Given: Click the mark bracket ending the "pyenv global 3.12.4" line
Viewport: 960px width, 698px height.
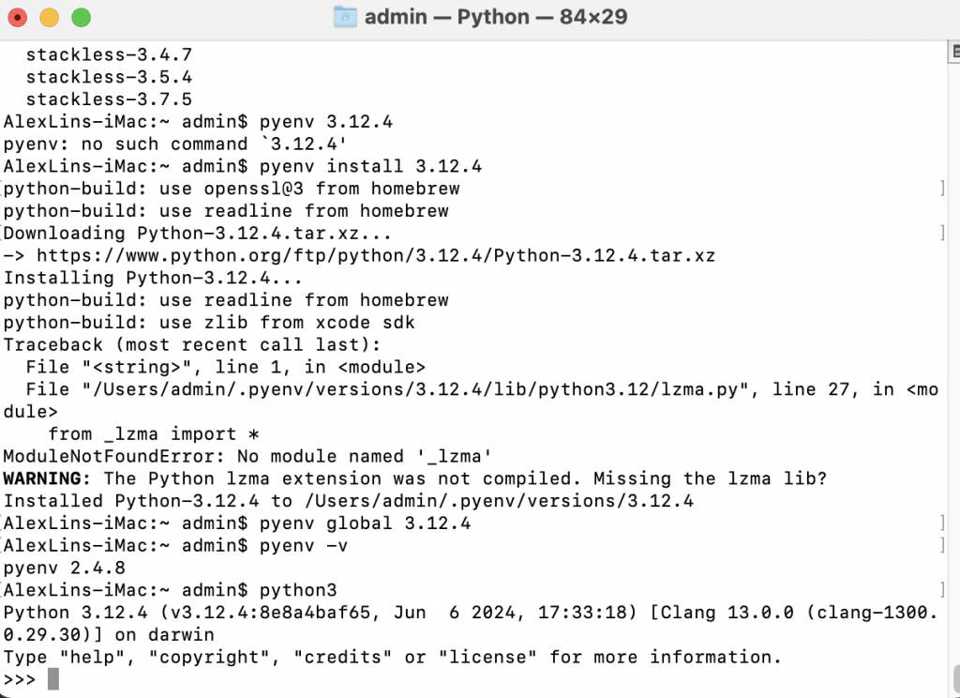Looking at the screenshot, I should click(x=942, y=523).
